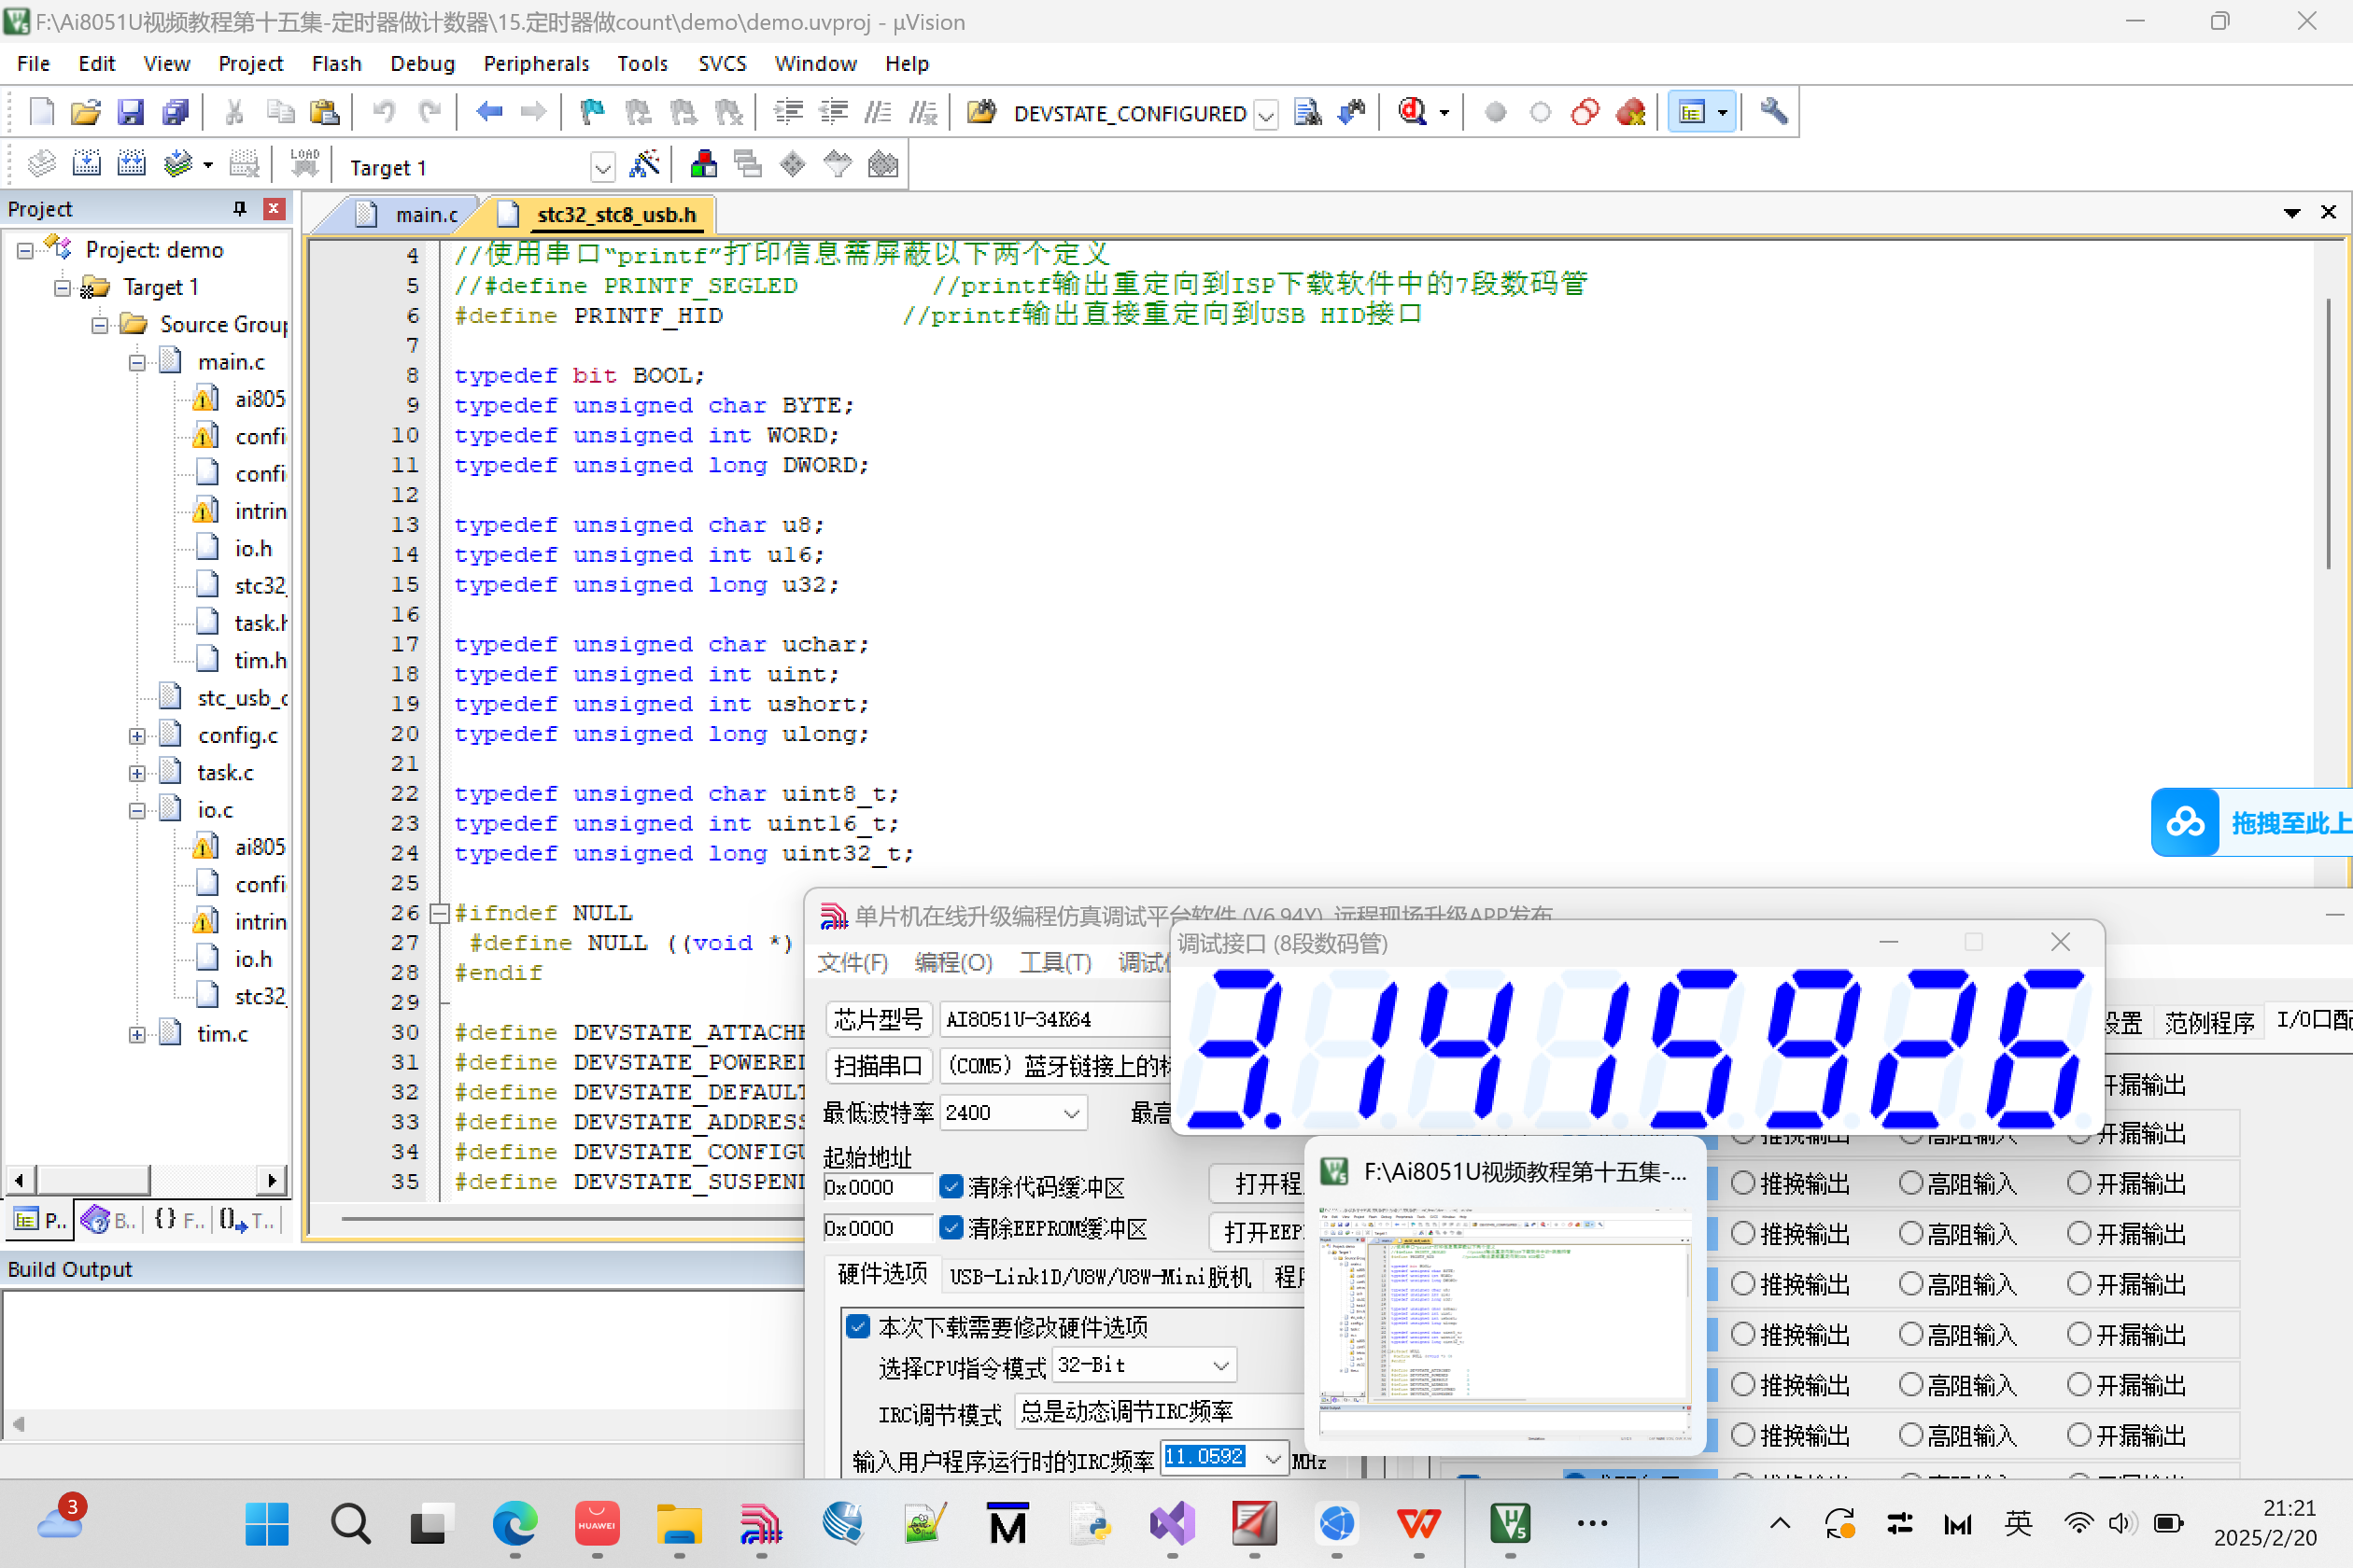Select 高阻输入 radio in the row below the digit display

(x=1910, y=1183)
